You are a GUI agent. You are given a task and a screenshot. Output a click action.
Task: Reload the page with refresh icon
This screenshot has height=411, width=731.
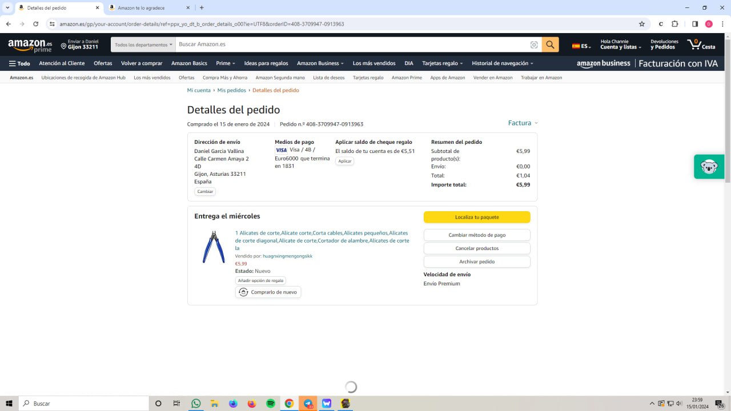35,24
